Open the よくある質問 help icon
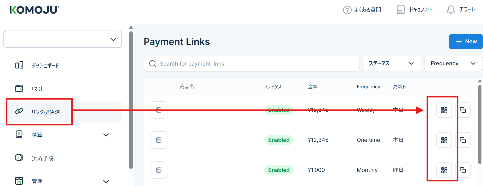 tap(347, 10)
